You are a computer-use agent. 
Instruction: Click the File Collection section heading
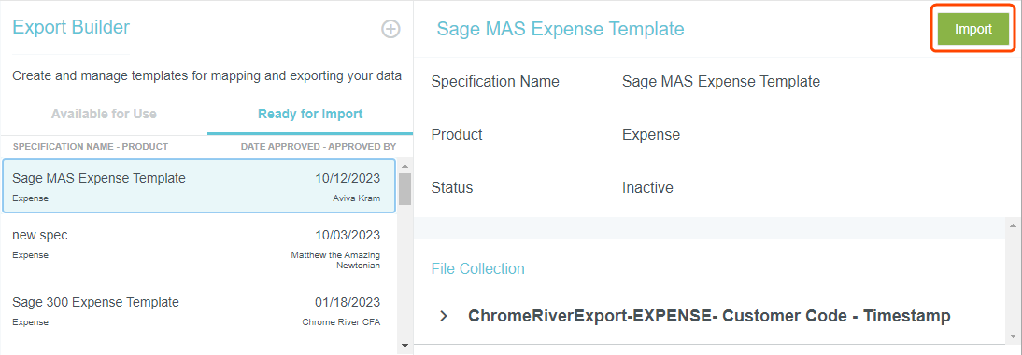477,268
